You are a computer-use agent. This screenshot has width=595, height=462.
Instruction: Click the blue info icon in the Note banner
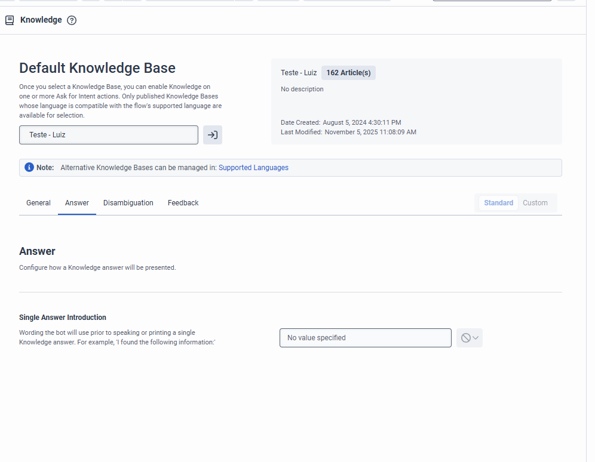click(29, 168)
